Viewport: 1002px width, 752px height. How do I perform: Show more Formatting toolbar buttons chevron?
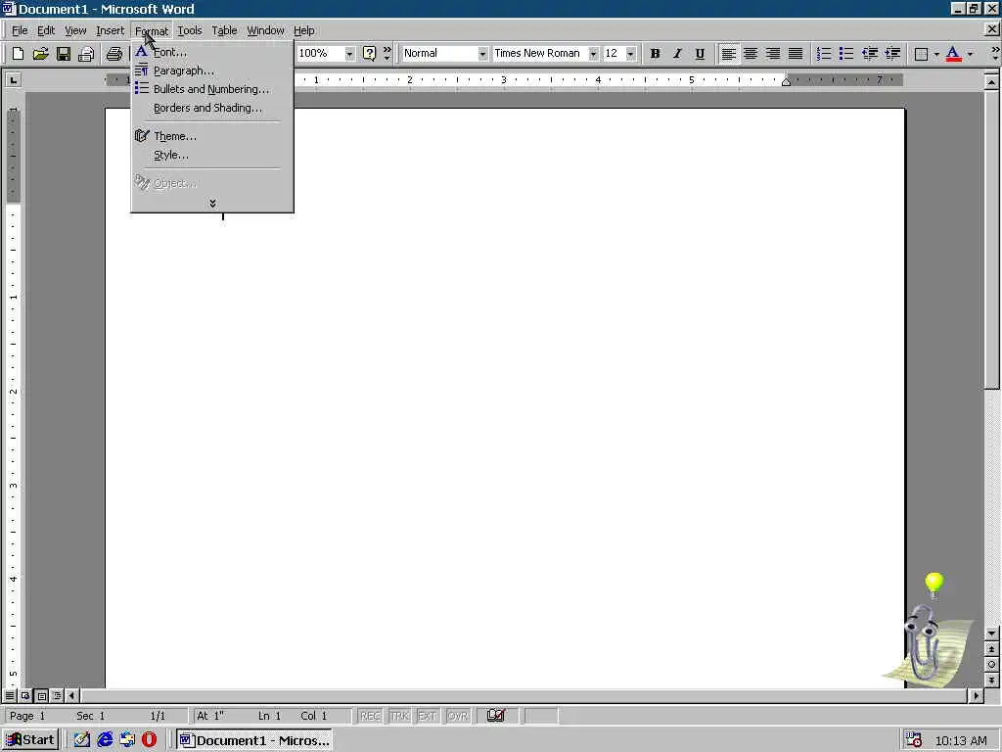[995, 53]
